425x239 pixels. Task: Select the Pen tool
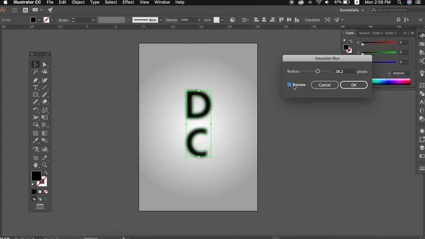click(35, 80)
